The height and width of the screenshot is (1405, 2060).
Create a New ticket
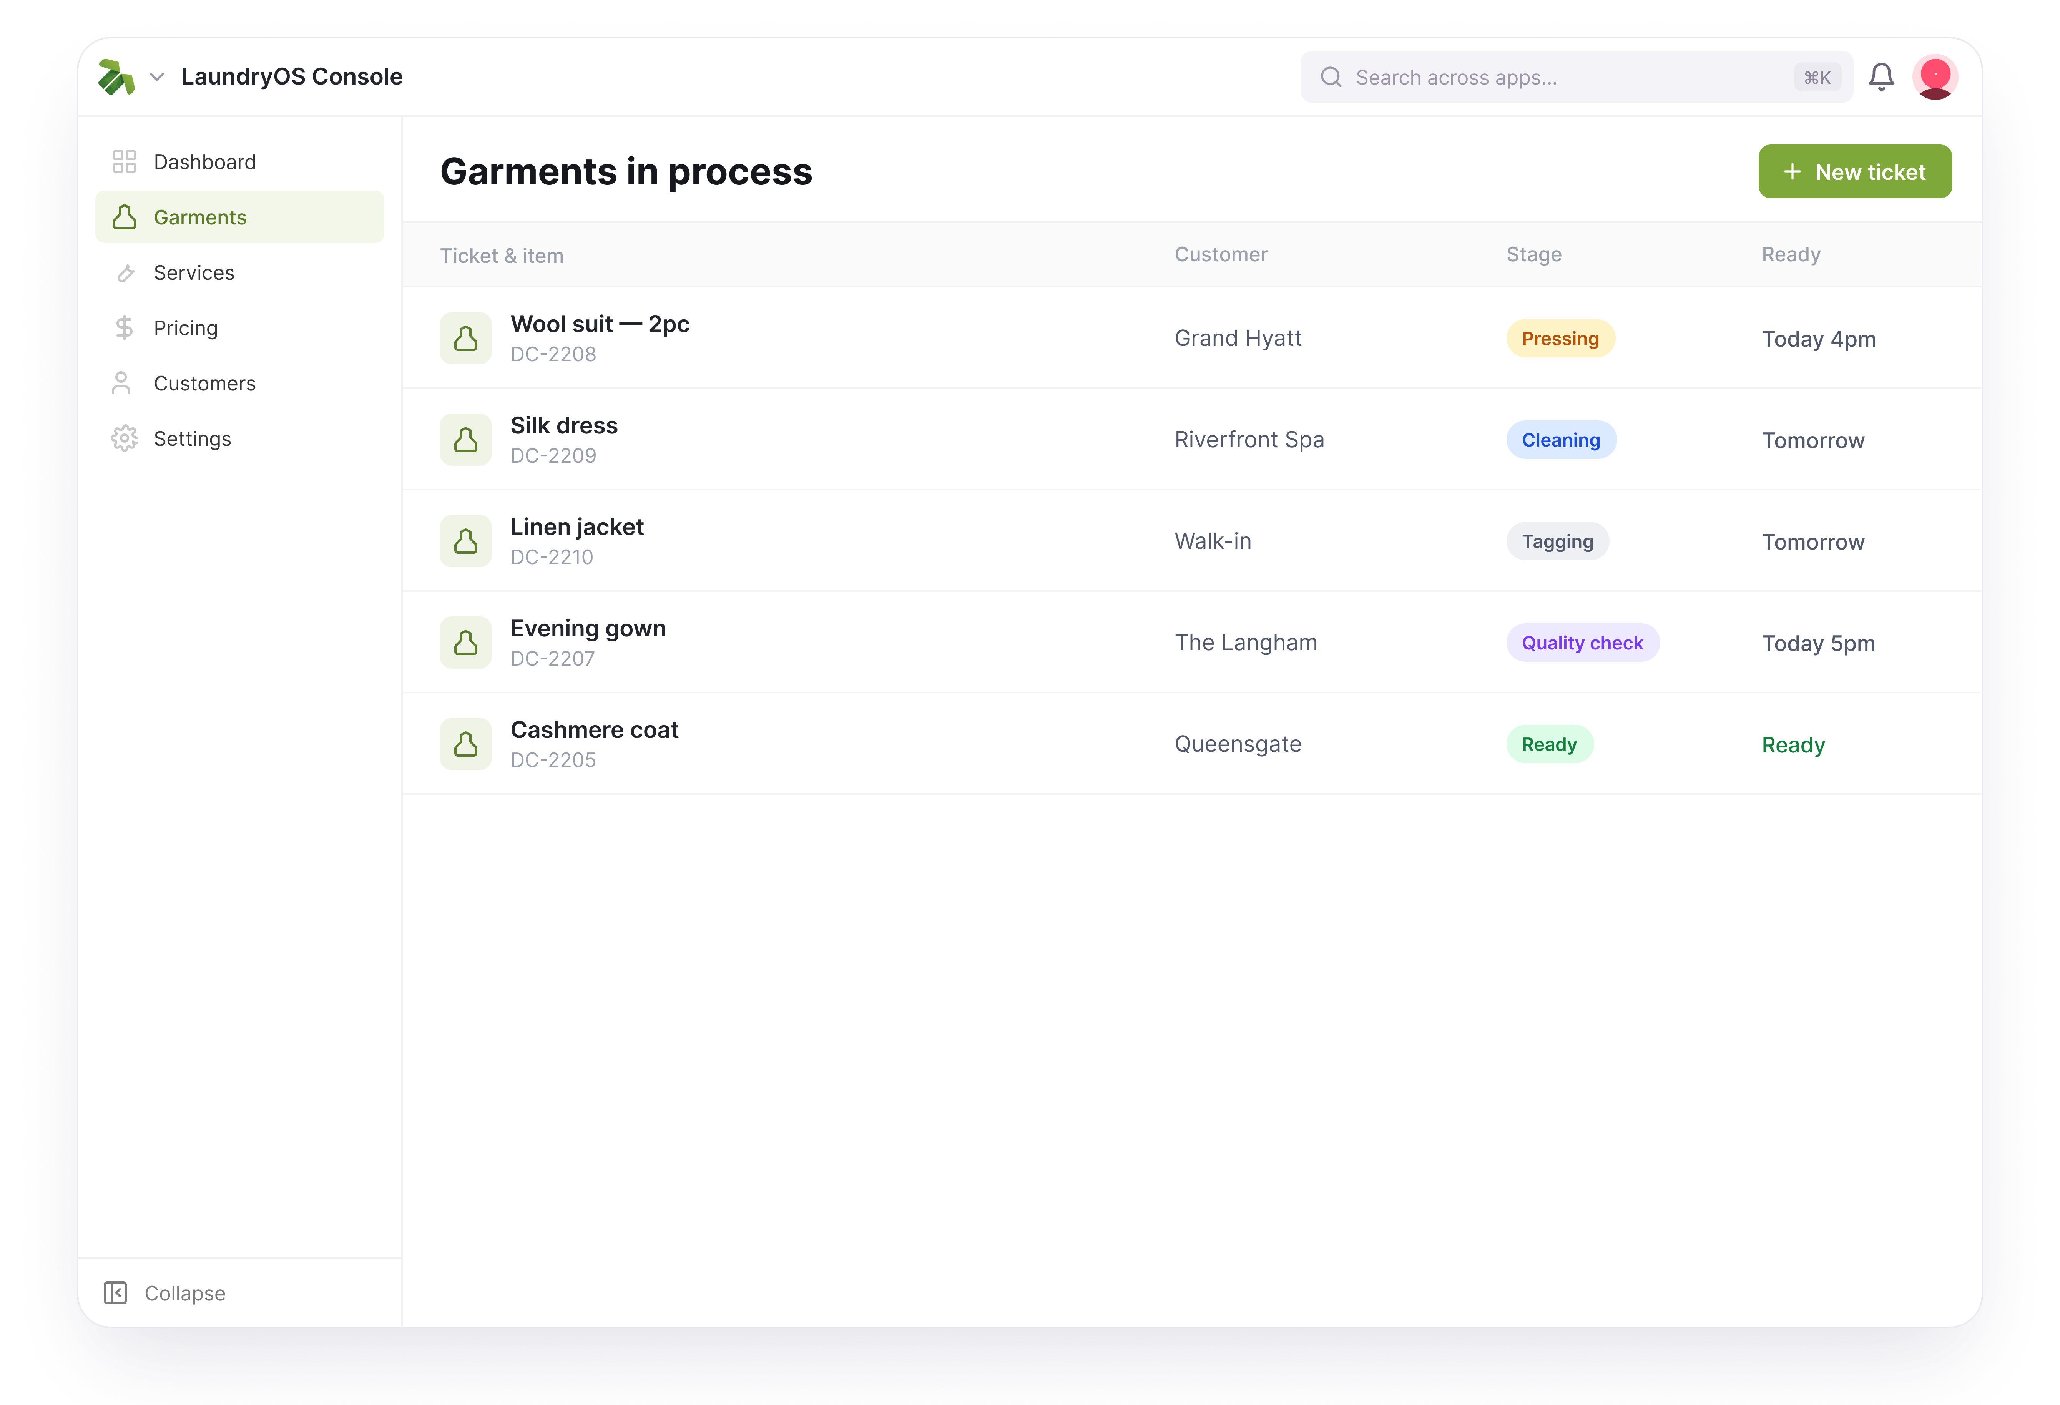(1854, 171)
